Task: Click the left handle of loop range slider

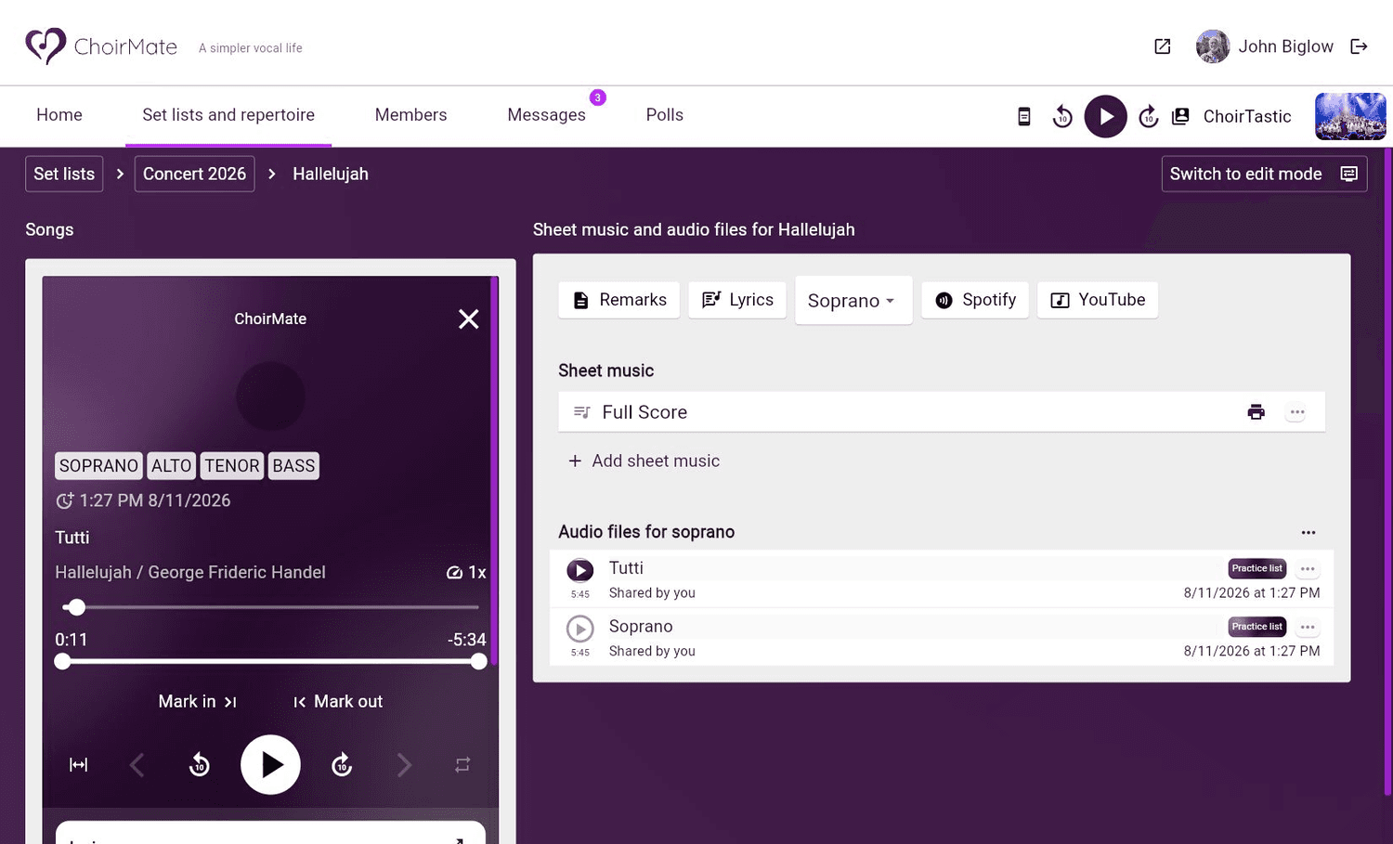Action: (62, 661)
